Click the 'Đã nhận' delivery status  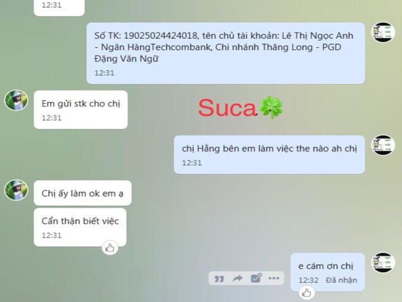[341, 280]
